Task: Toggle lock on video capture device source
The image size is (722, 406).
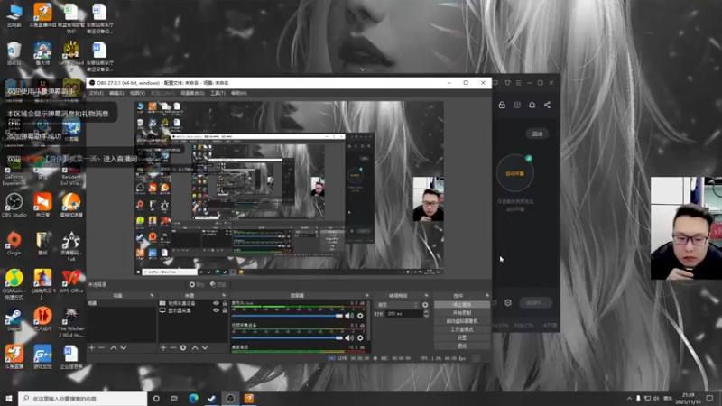Action: click(225, 303)
